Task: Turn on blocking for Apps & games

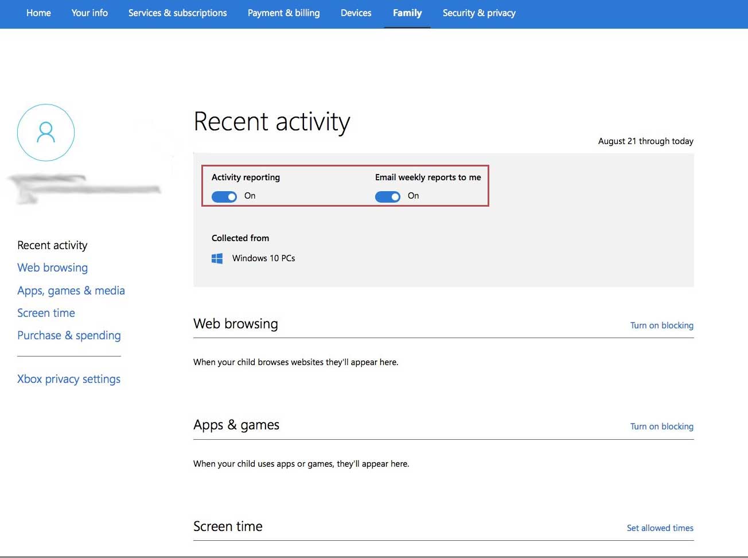Action: pos(661,426)
